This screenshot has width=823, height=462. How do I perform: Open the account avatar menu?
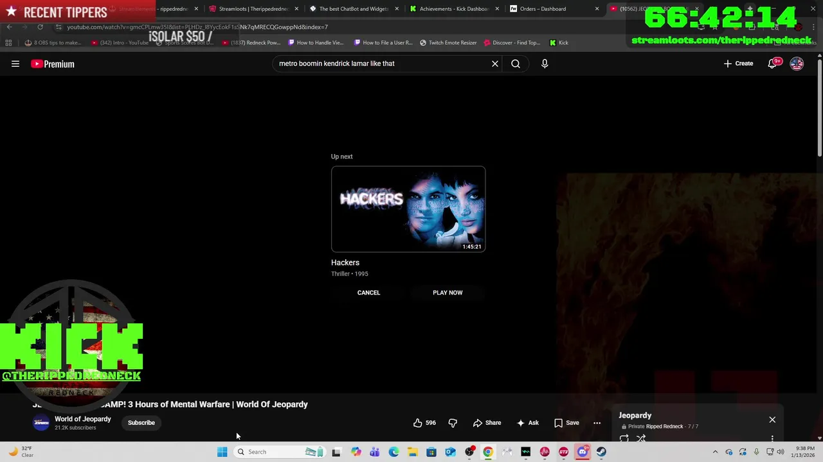click(797, 64)
